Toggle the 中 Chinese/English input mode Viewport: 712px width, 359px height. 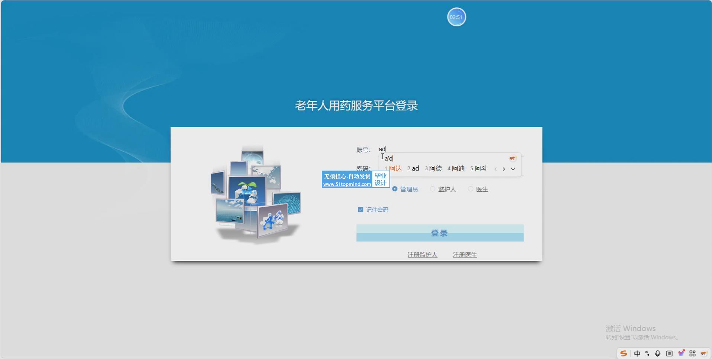click(x=637, y=353)
